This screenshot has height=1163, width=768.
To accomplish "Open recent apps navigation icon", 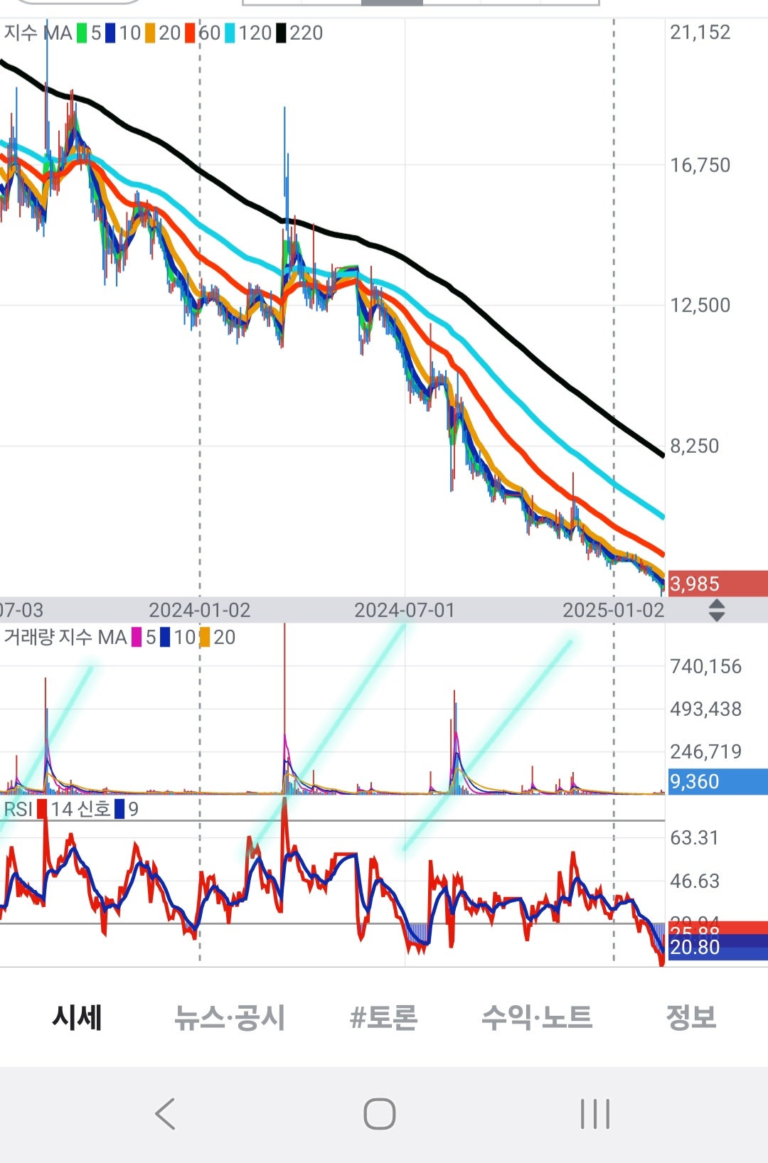I will pyautogui.click(x=595, y=1114).
